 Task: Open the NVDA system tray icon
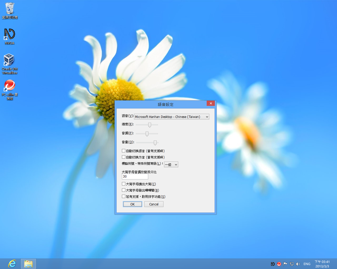click(273, 264)
